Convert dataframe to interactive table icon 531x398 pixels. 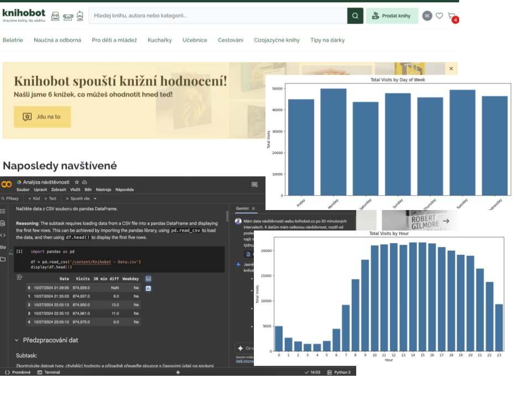[x=148, y=279]
